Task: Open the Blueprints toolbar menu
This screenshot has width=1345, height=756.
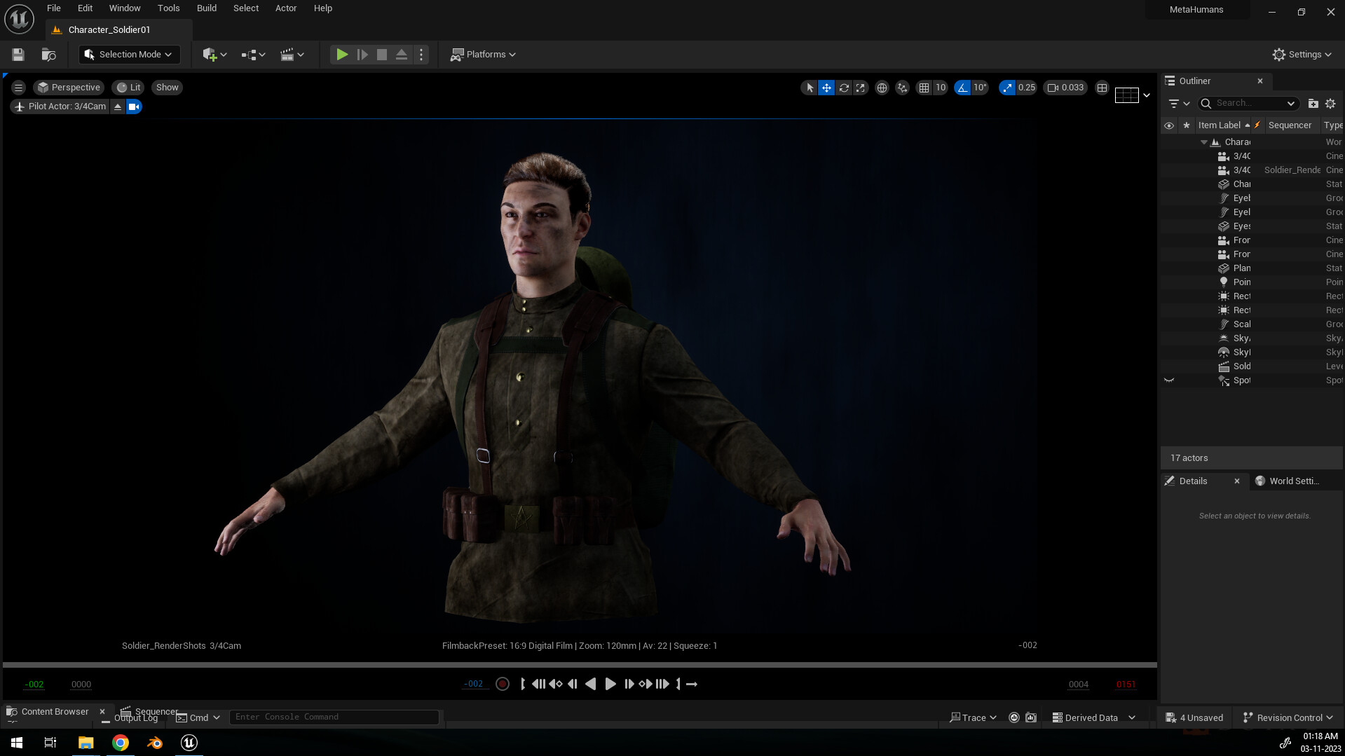Action: (252, 54)
